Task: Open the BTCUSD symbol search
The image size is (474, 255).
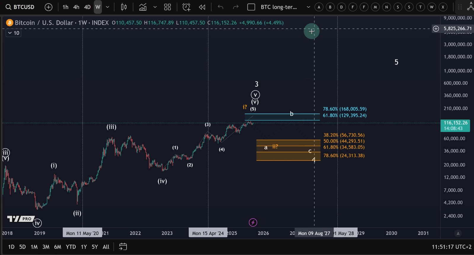Action: 20,7
